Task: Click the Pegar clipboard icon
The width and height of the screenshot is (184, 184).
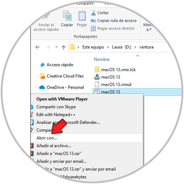Action: tap(82, 16)
